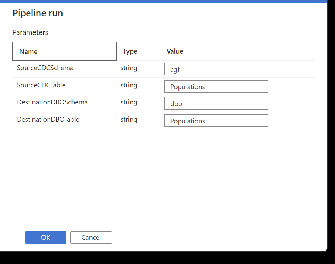Edit the DestinationDBOSchema value field
Screen dimensions: 335x264
216,103
